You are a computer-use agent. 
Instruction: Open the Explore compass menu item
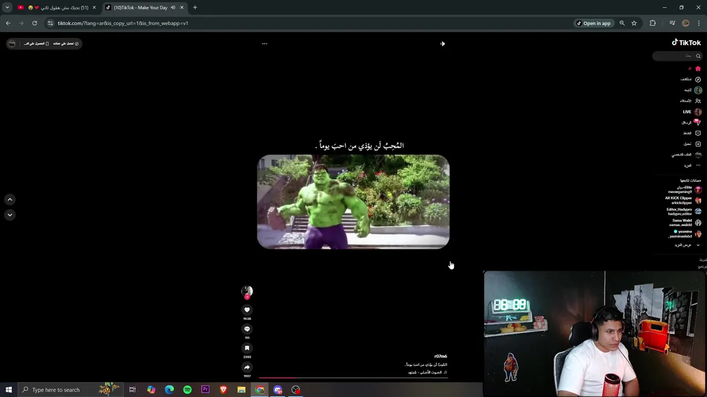(690, 79)
